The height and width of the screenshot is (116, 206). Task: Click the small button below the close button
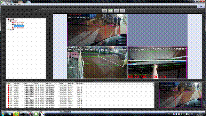[201, 6]
